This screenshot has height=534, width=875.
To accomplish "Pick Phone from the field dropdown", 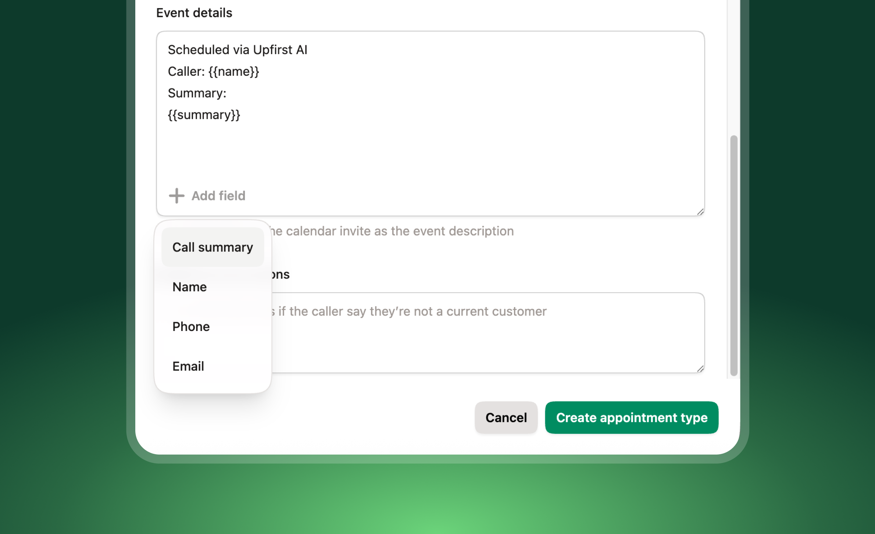I will click(191, 327).
